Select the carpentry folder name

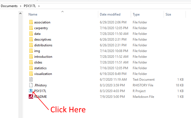[41, 28]
